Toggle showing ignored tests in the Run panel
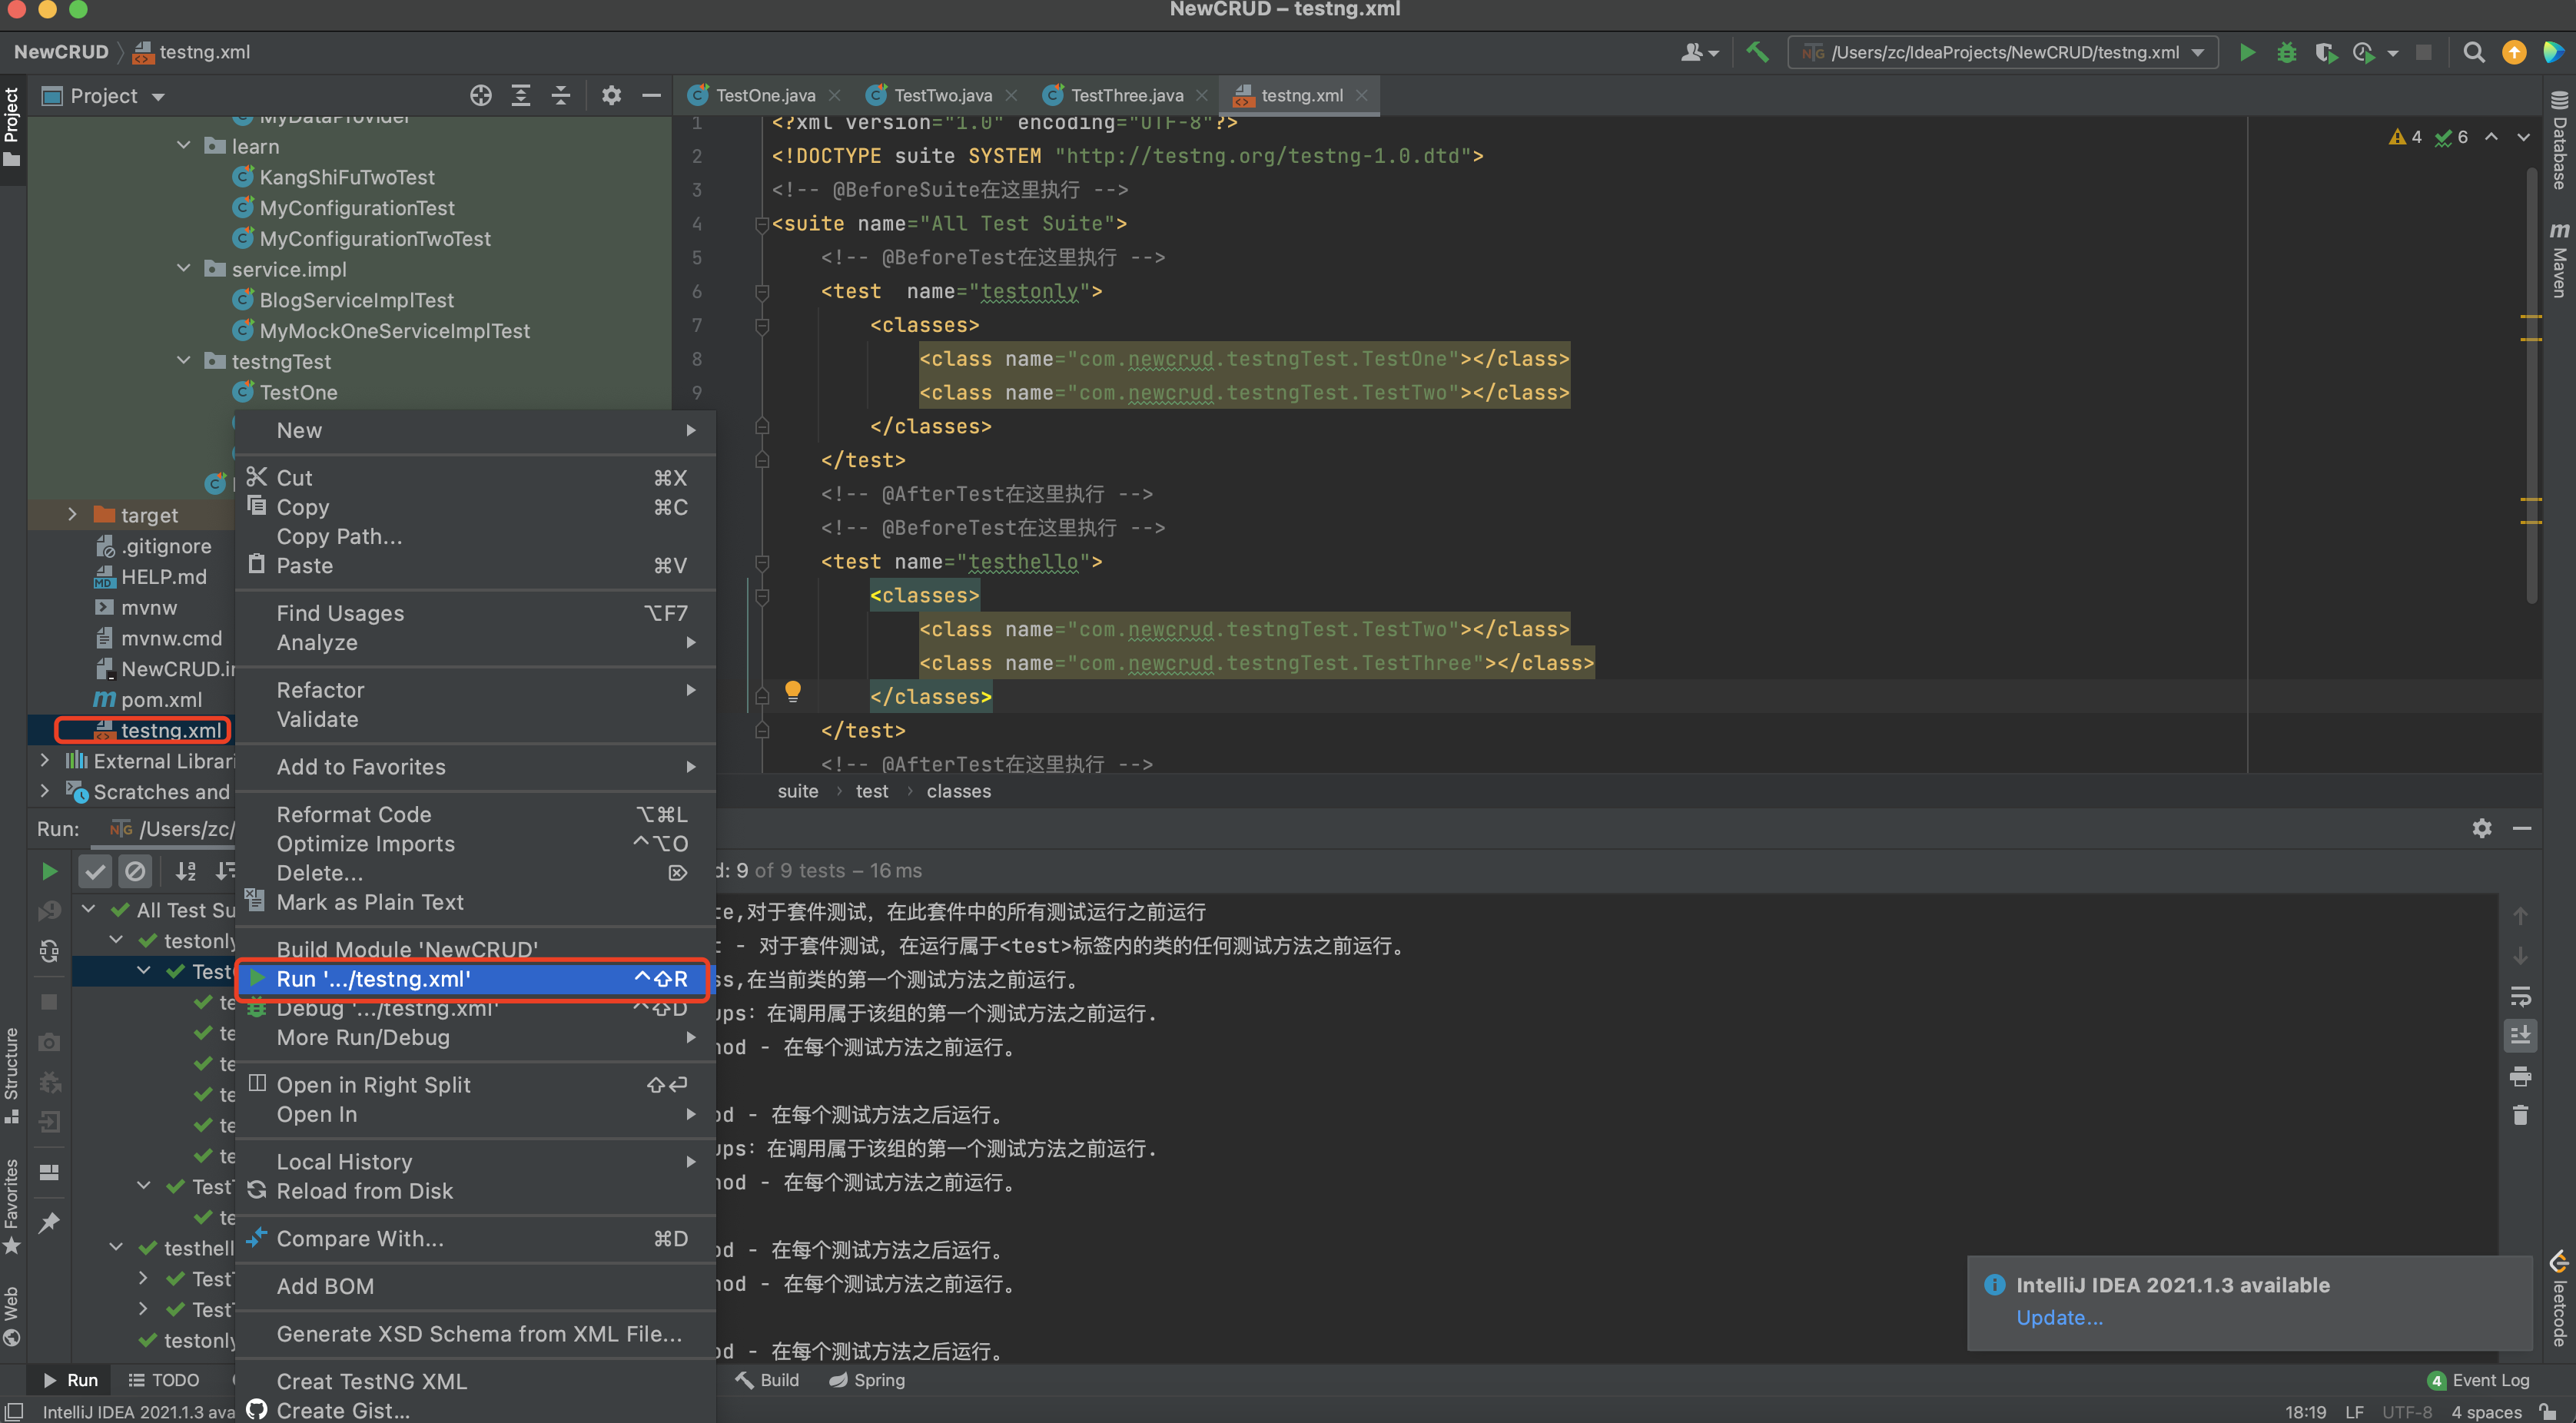The width and height of the screenshot is (2576, 1423). [137, 871]
